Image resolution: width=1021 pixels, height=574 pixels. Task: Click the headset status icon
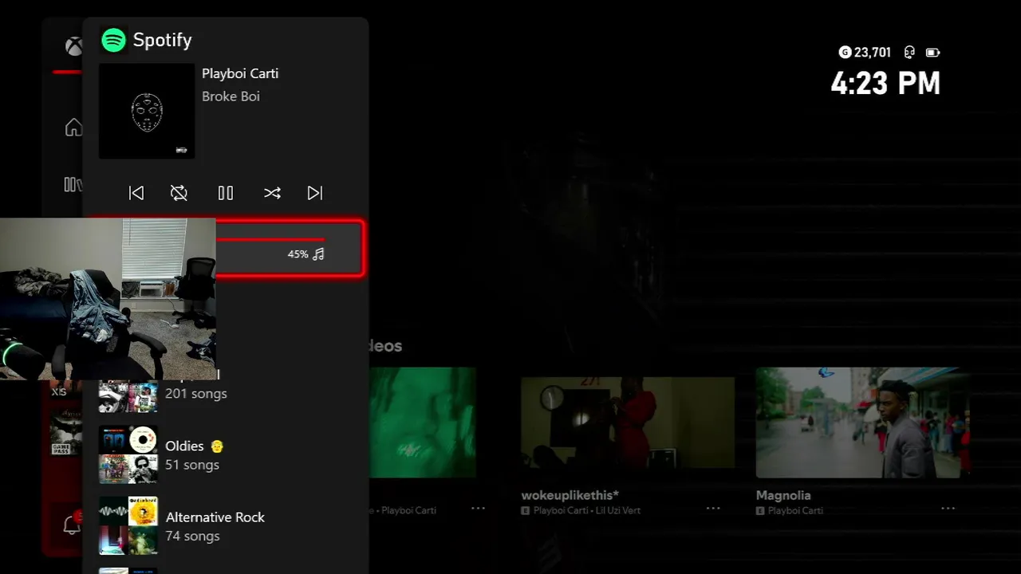click(909, 53)
